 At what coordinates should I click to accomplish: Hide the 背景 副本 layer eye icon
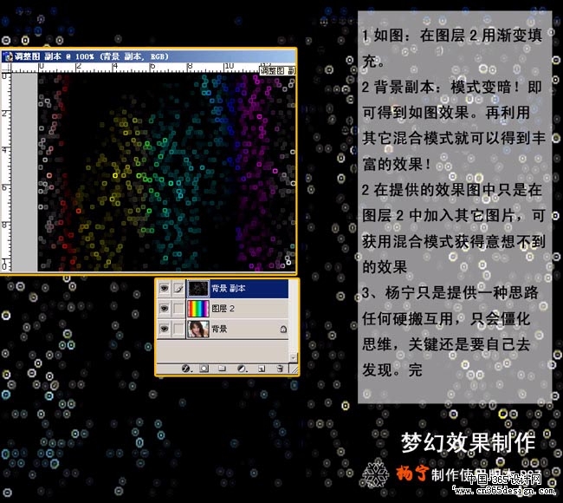click(x=165, y=288)
